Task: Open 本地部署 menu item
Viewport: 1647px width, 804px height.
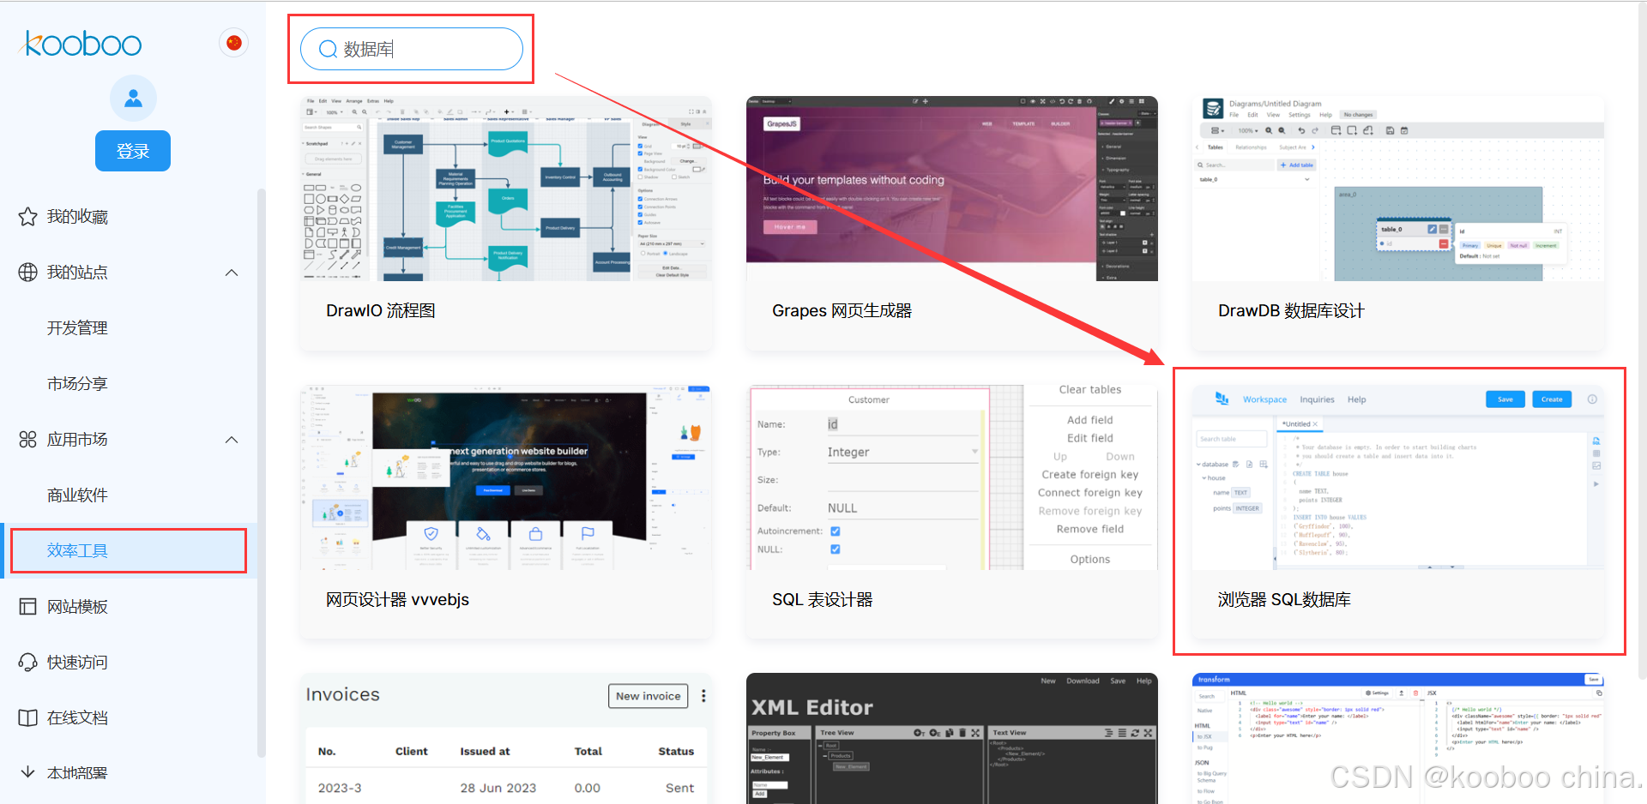Action: pos(77,773)
